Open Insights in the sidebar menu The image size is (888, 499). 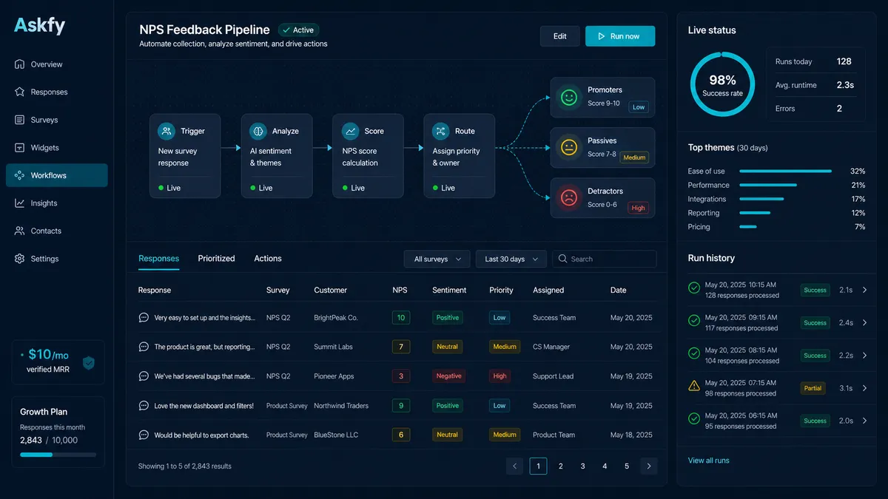[57, 203]
